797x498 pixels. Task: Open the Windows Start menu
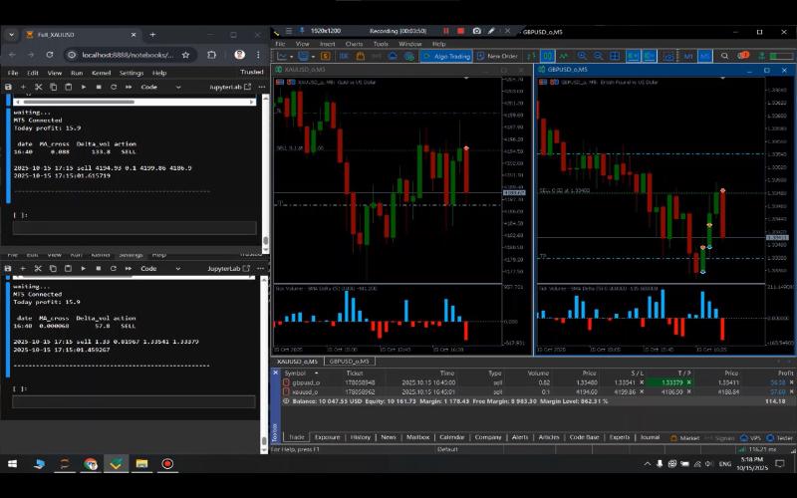point(13,463)
